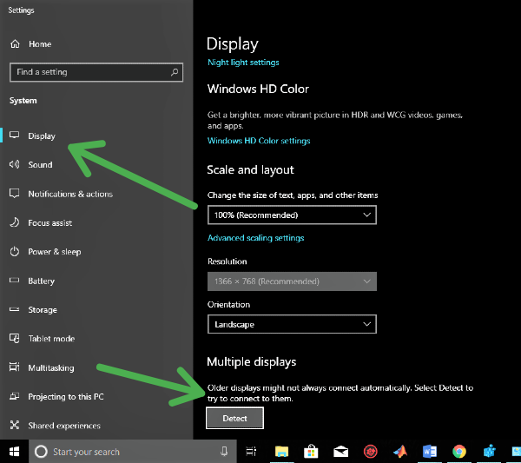Open Shared experiences settings
This screenshot has height=463, width=521.
(64, 426)
